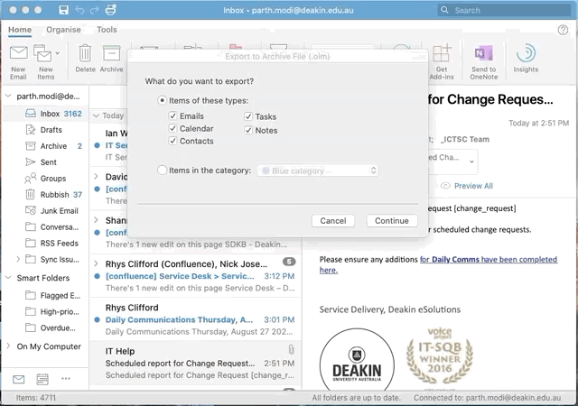The height and width of the screenshot is (406, 578).
Task: Collapse the parth.modi account tree
Action: click(x=8, y=97)
